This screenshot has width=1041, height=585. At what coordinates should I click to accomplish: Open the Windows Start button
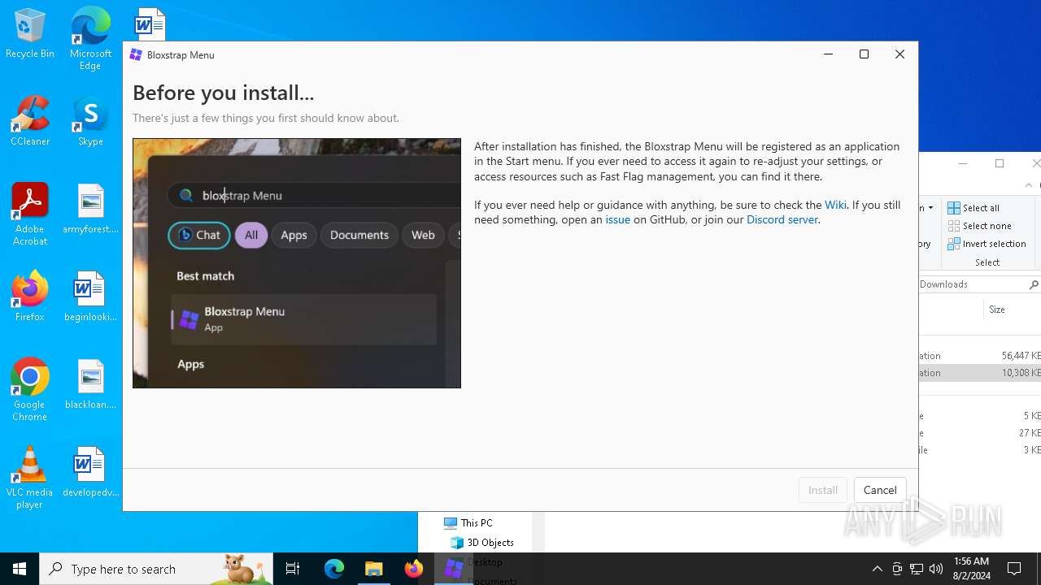(x=20, y=569)
